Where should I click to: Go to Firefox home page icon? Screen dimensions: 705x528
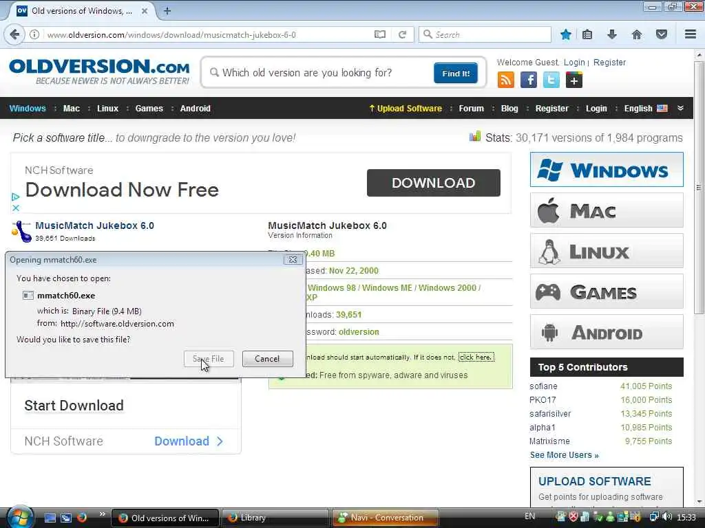pos(637,34)
